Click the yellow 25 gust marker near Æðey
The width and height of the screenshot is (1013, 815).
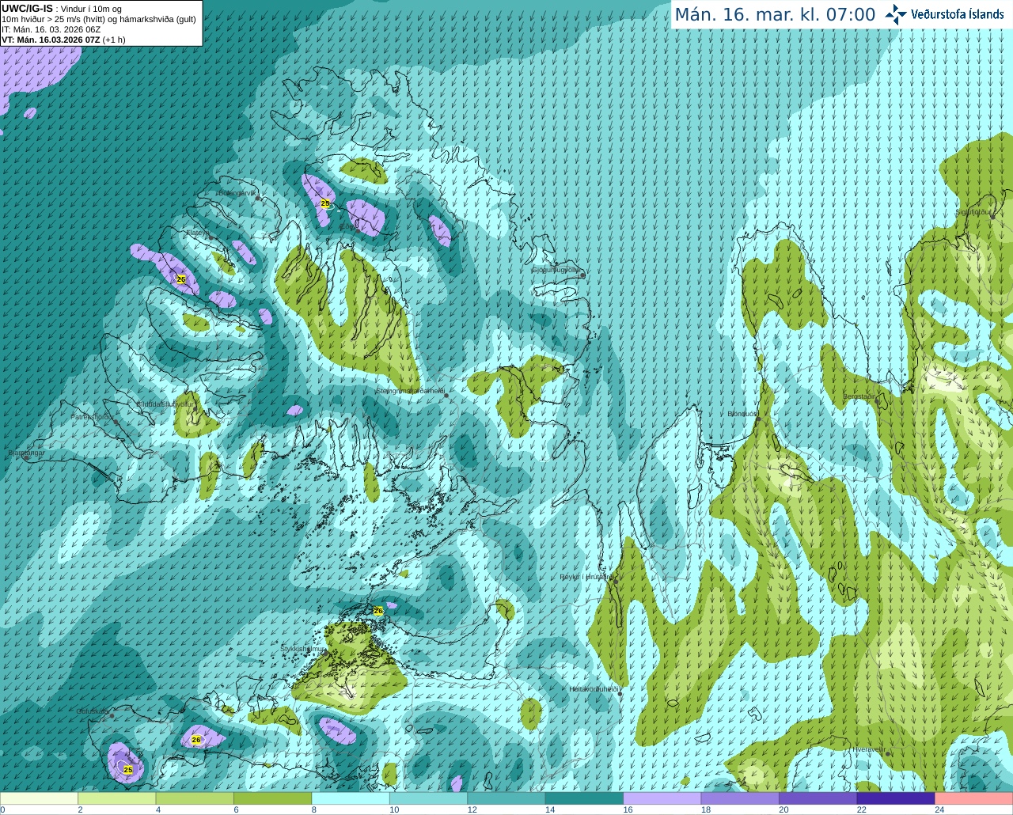[x=324, y=203]
